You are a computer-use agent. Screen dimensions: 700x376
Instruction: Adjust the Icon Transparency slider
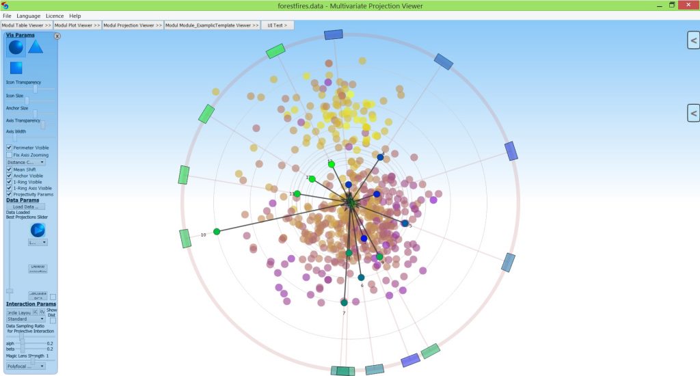click(x=35, y=89)
